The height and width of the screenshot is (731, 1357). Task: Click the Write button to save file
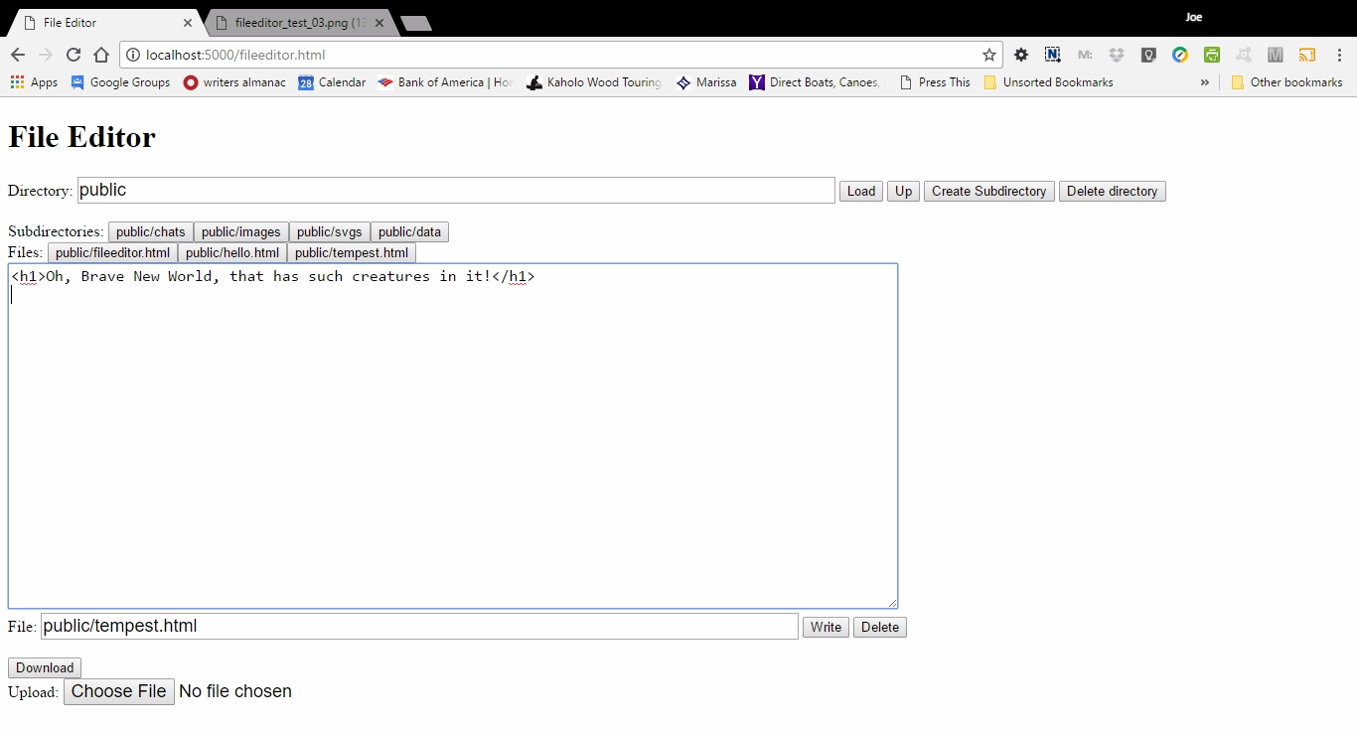click(x=826, y=627)
